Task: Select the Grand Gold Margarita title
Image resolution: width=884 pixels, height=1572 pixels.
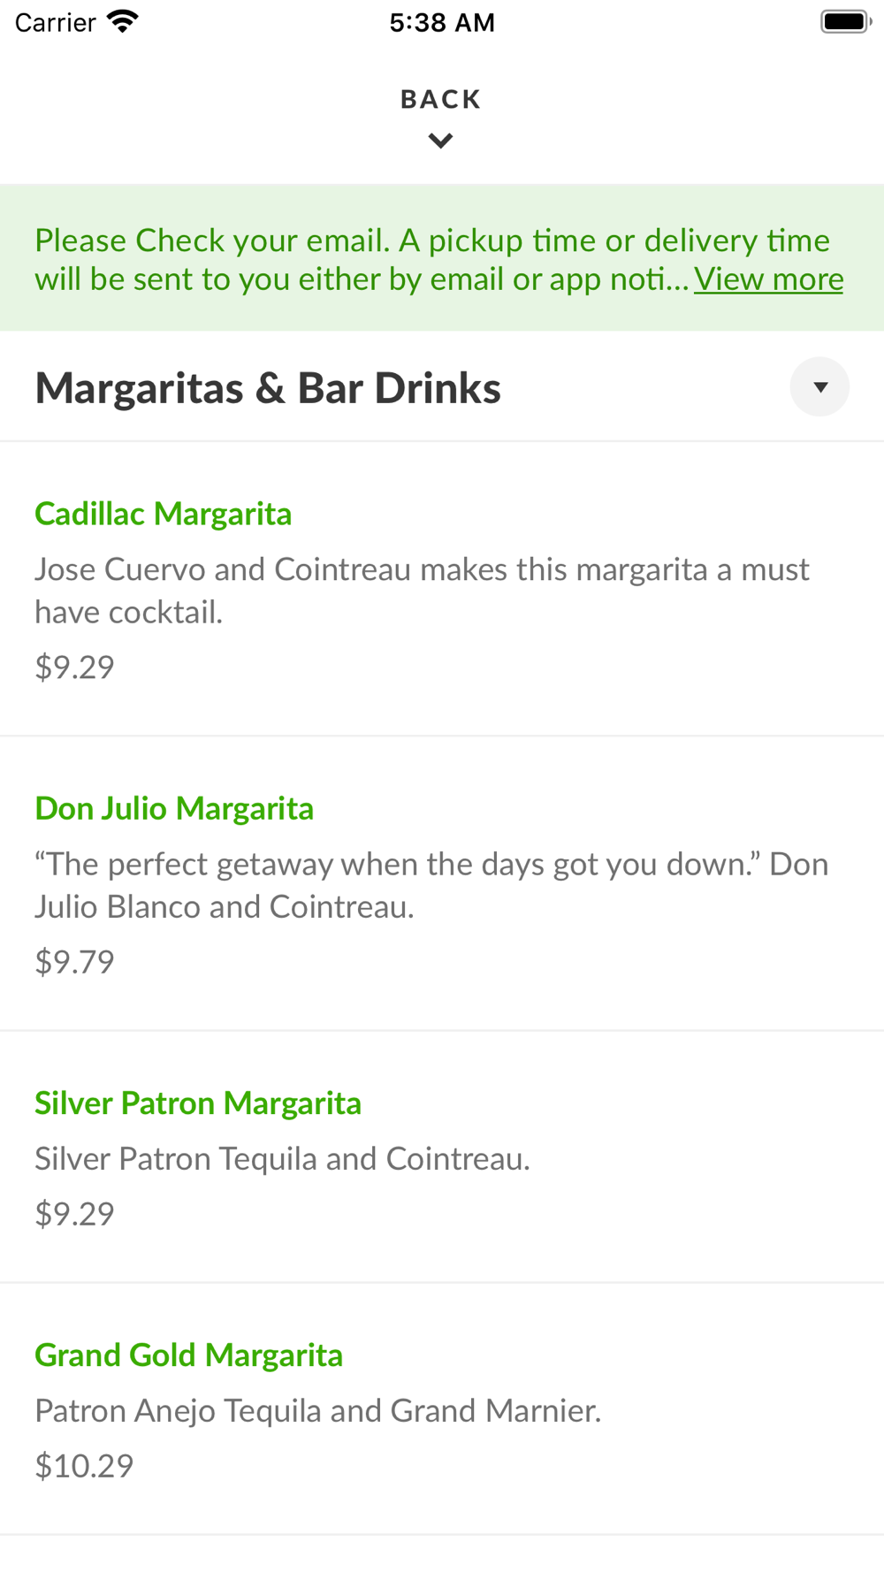Action: tap(188, 1355)
